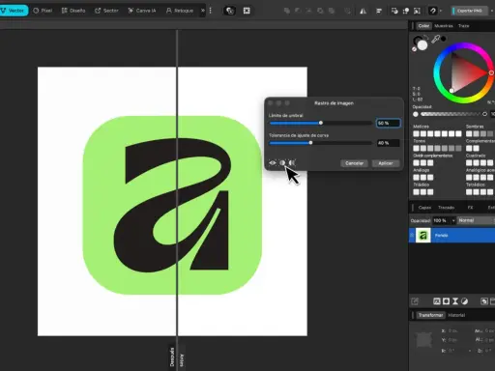The image size is (495, 371).
Task: Click the Umbral percentage input field
Action: pos(389,123)
